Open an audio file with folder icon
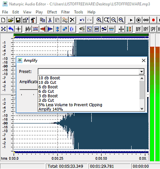The image size is (160, 169). (11, 20)
